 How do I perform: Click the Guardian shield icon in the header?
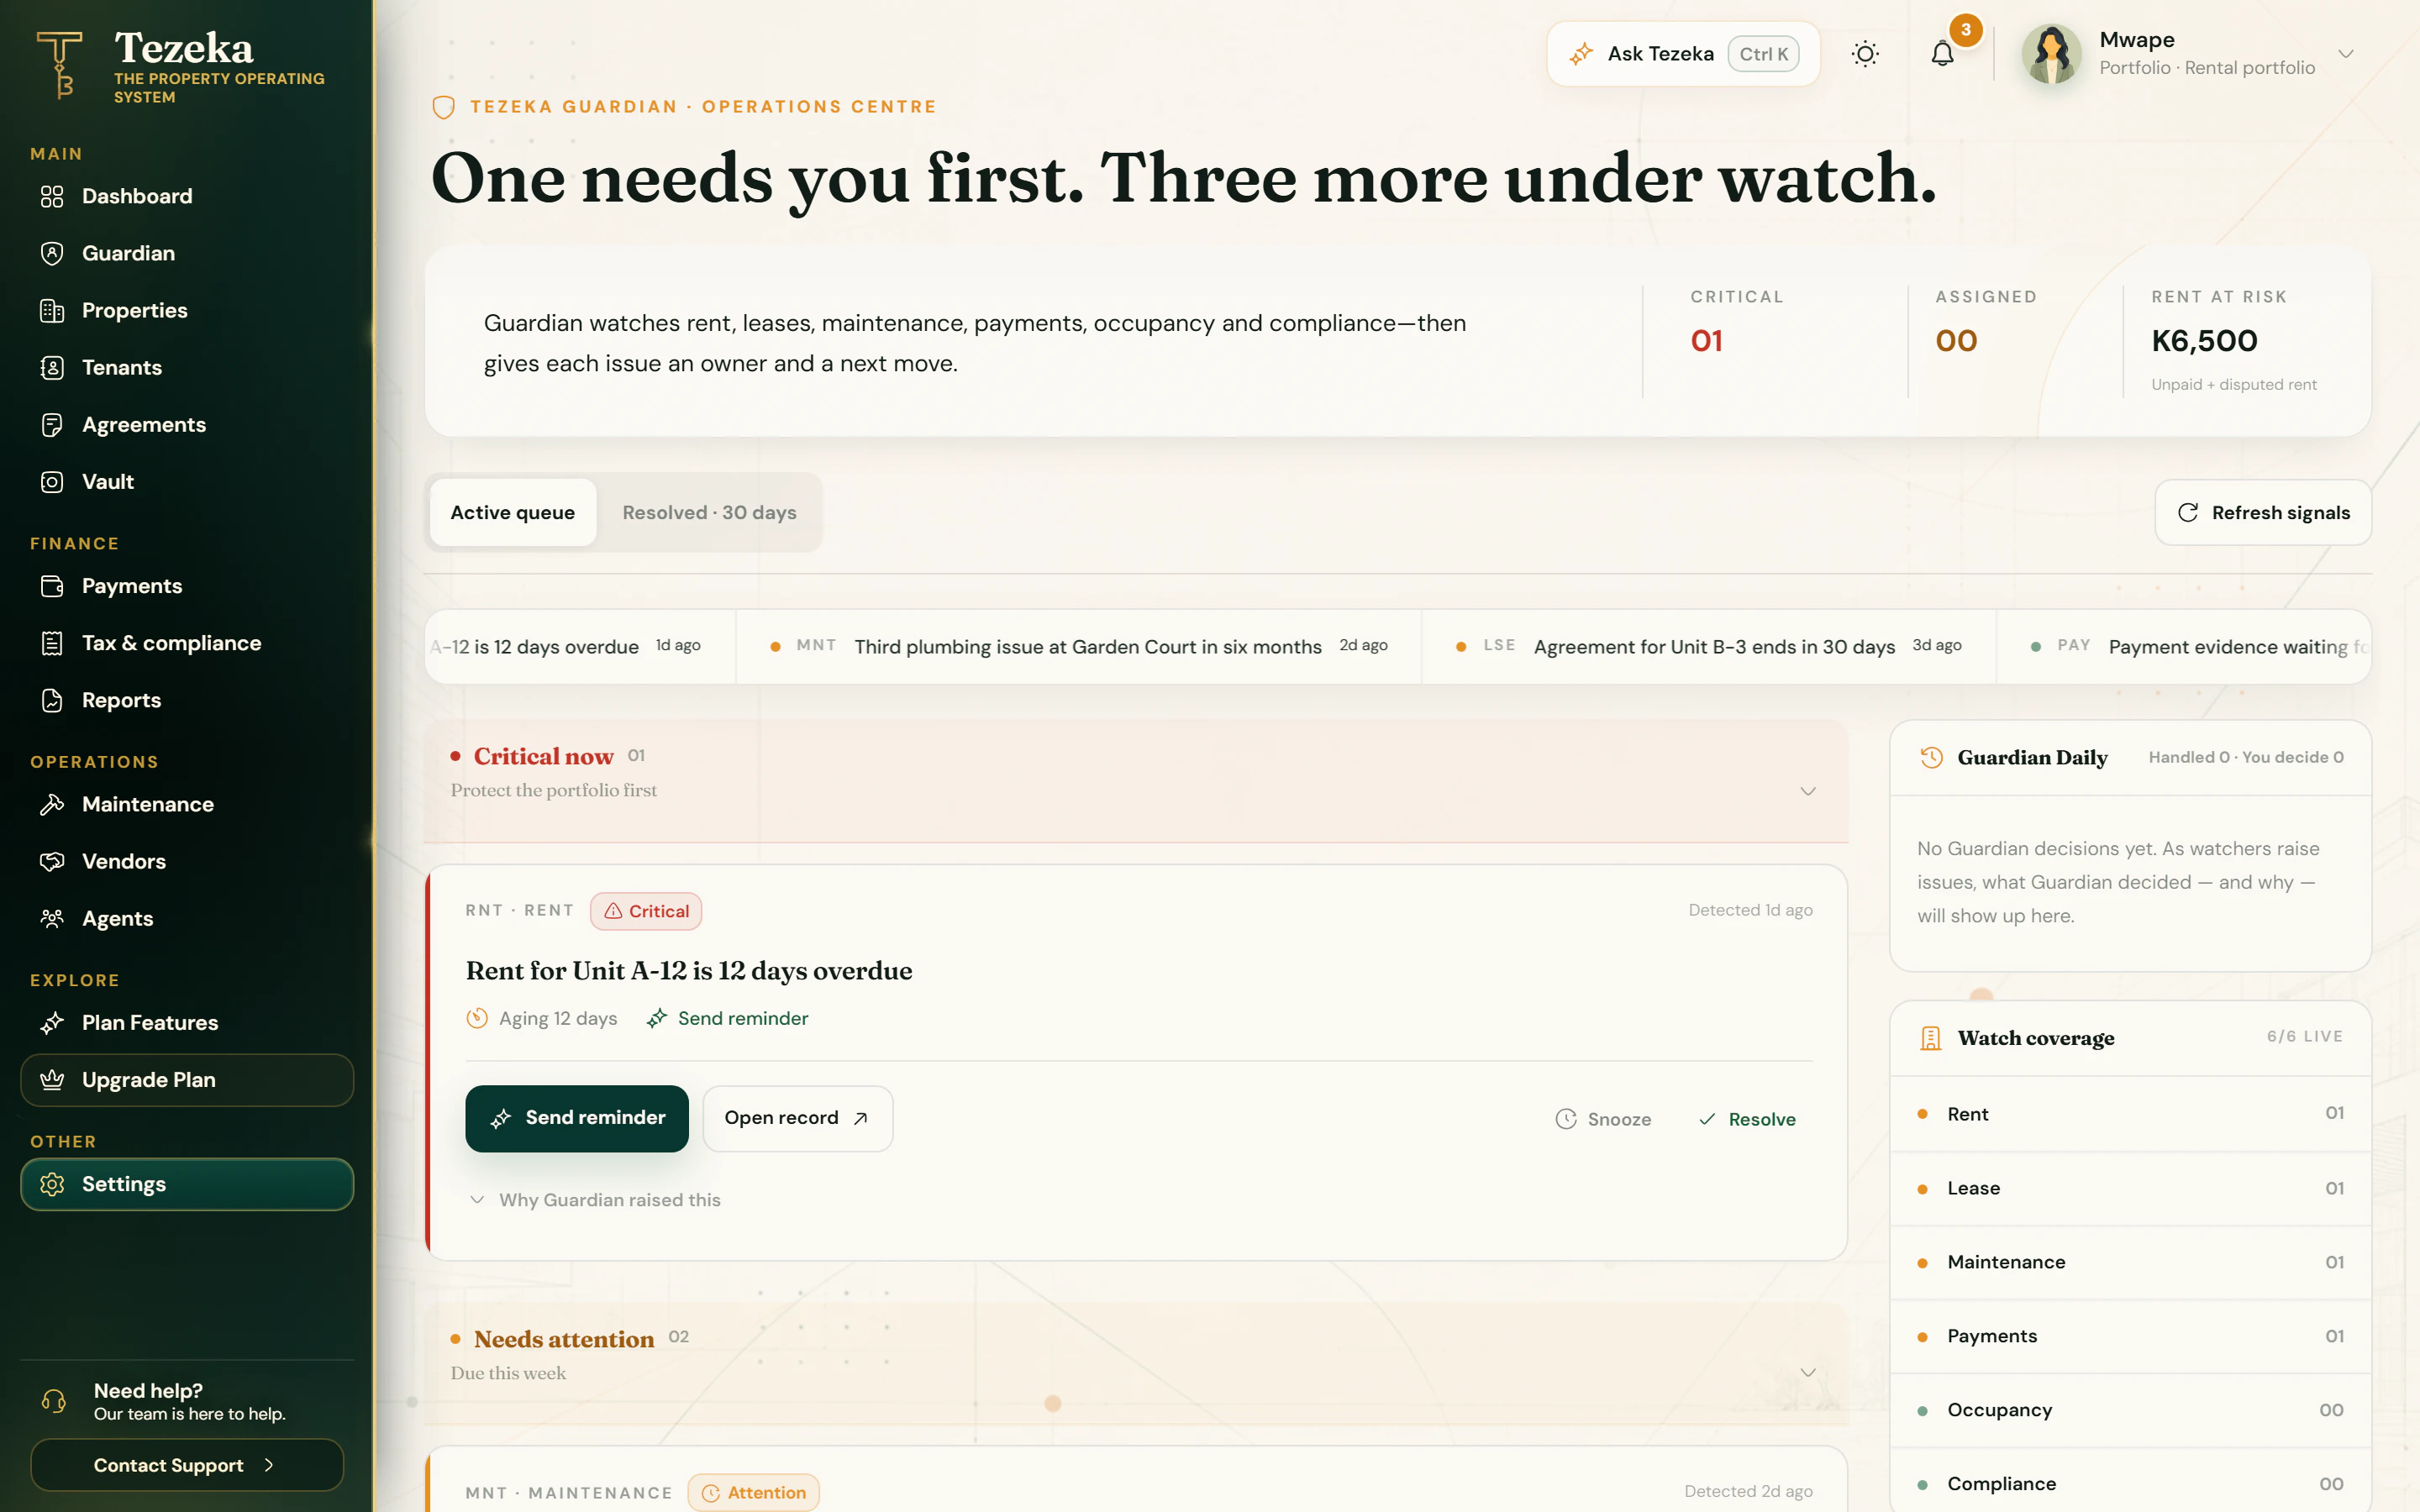pos(443,107)
